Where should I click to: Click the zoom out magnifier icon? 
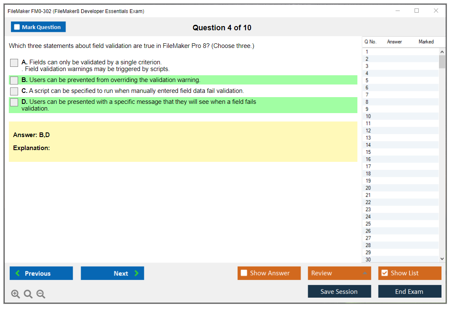[41, 294]
